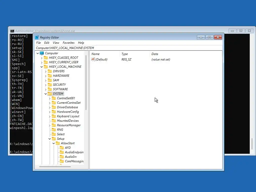Open the Favorites menu
The height and width of the screenshot is (192, 256).
(68, 43)
